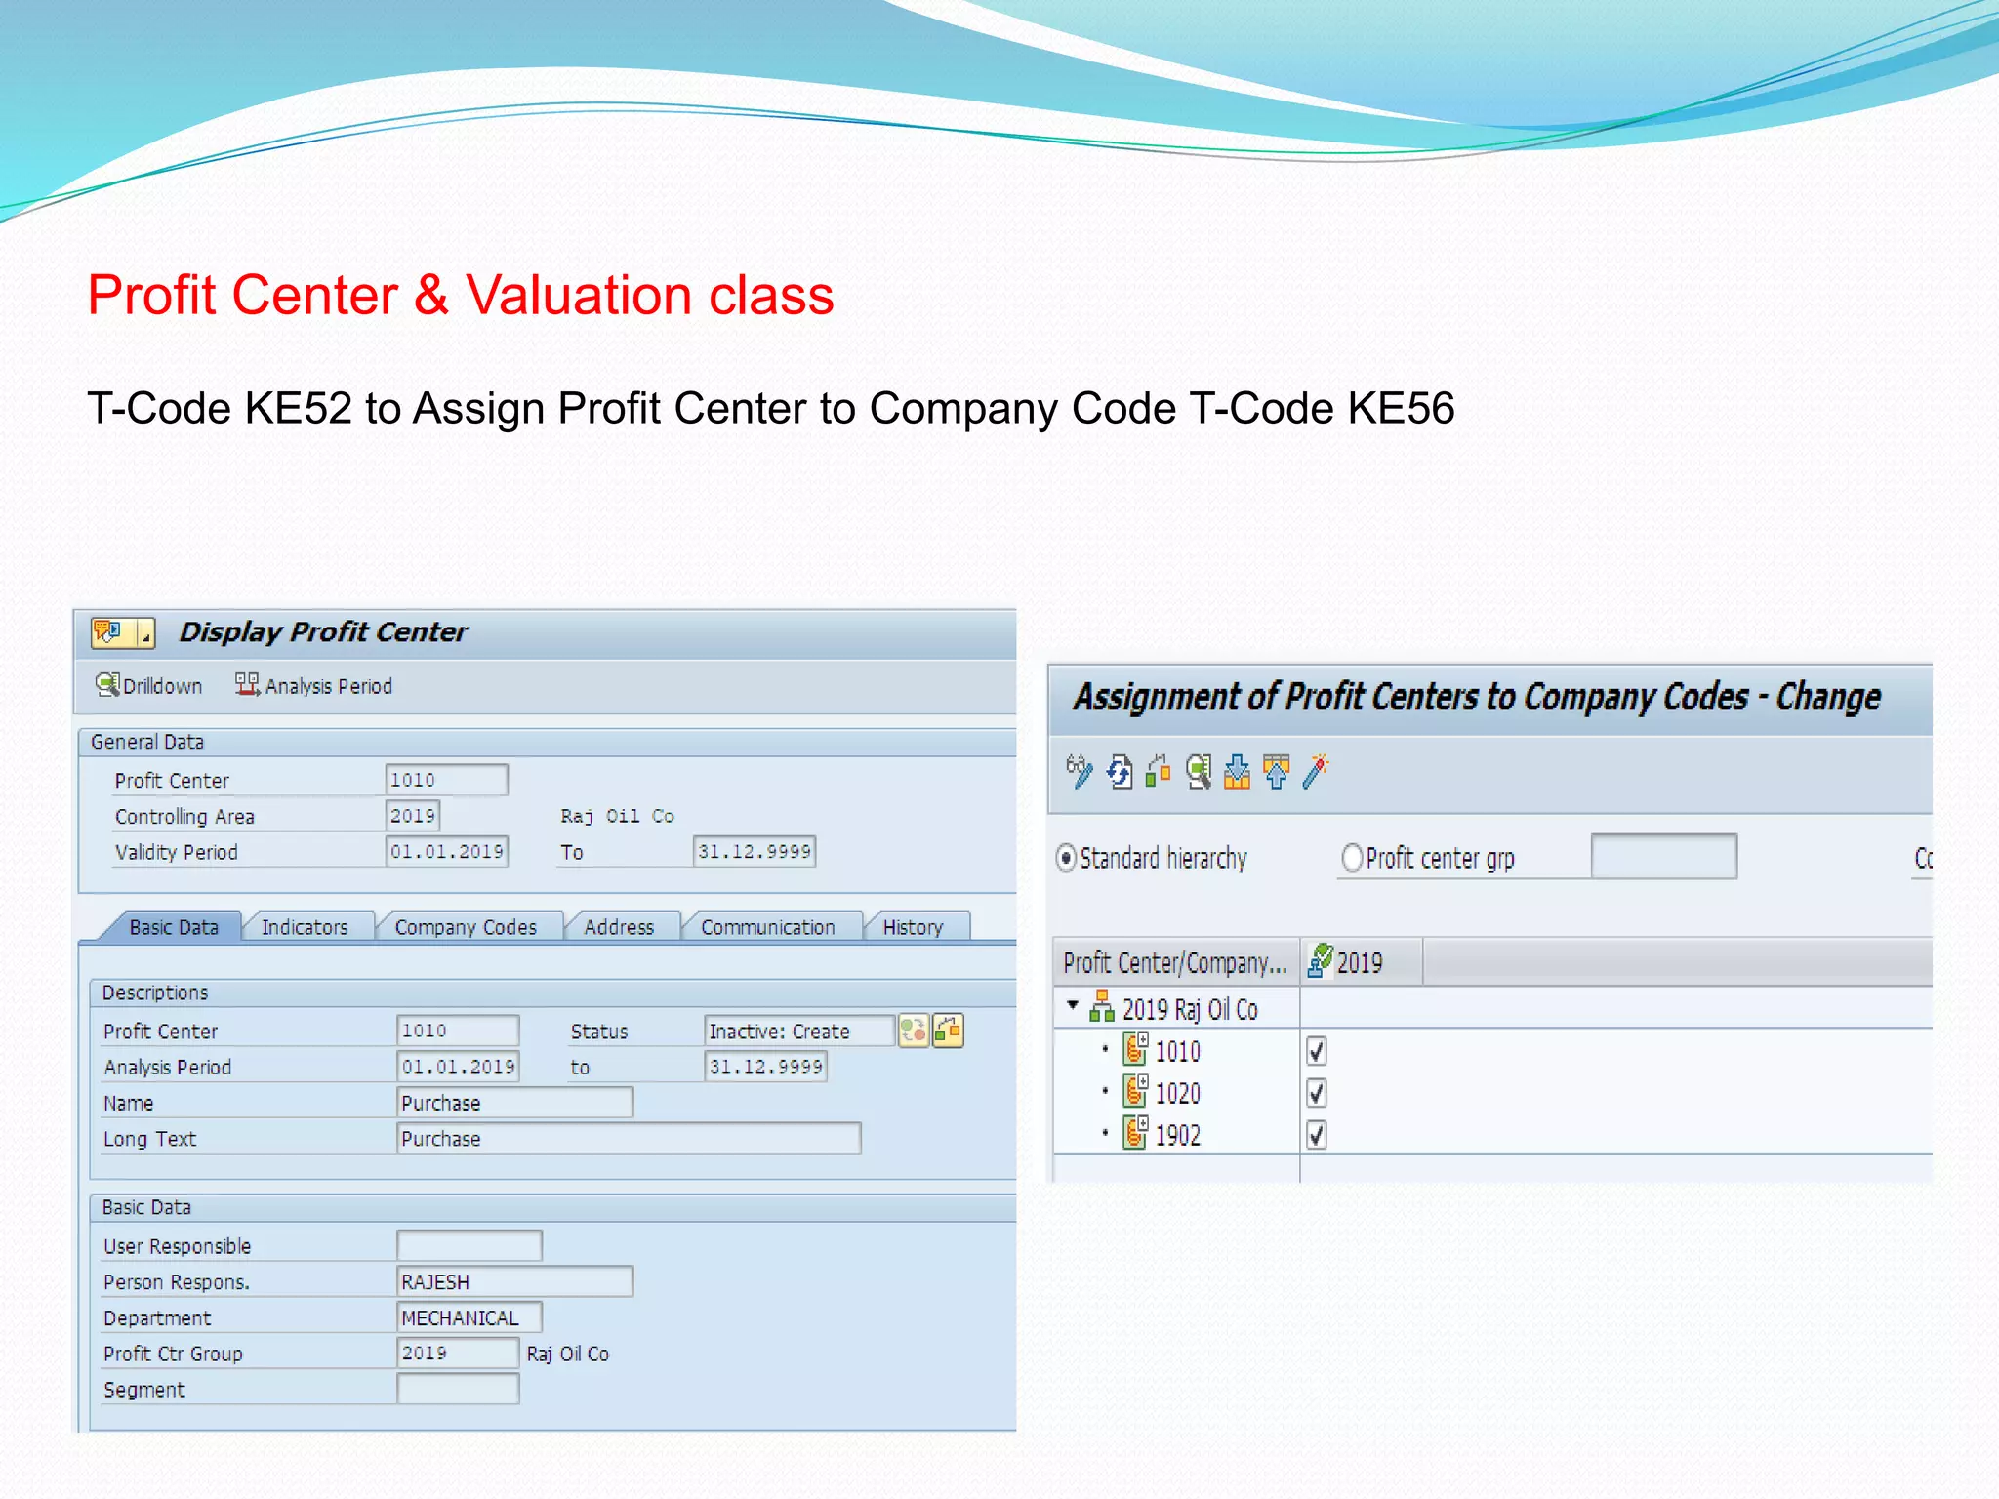Click the Display/Change glasses-pencil icon
This screenshot has width=1999, height=1499.
[1079, 772]
